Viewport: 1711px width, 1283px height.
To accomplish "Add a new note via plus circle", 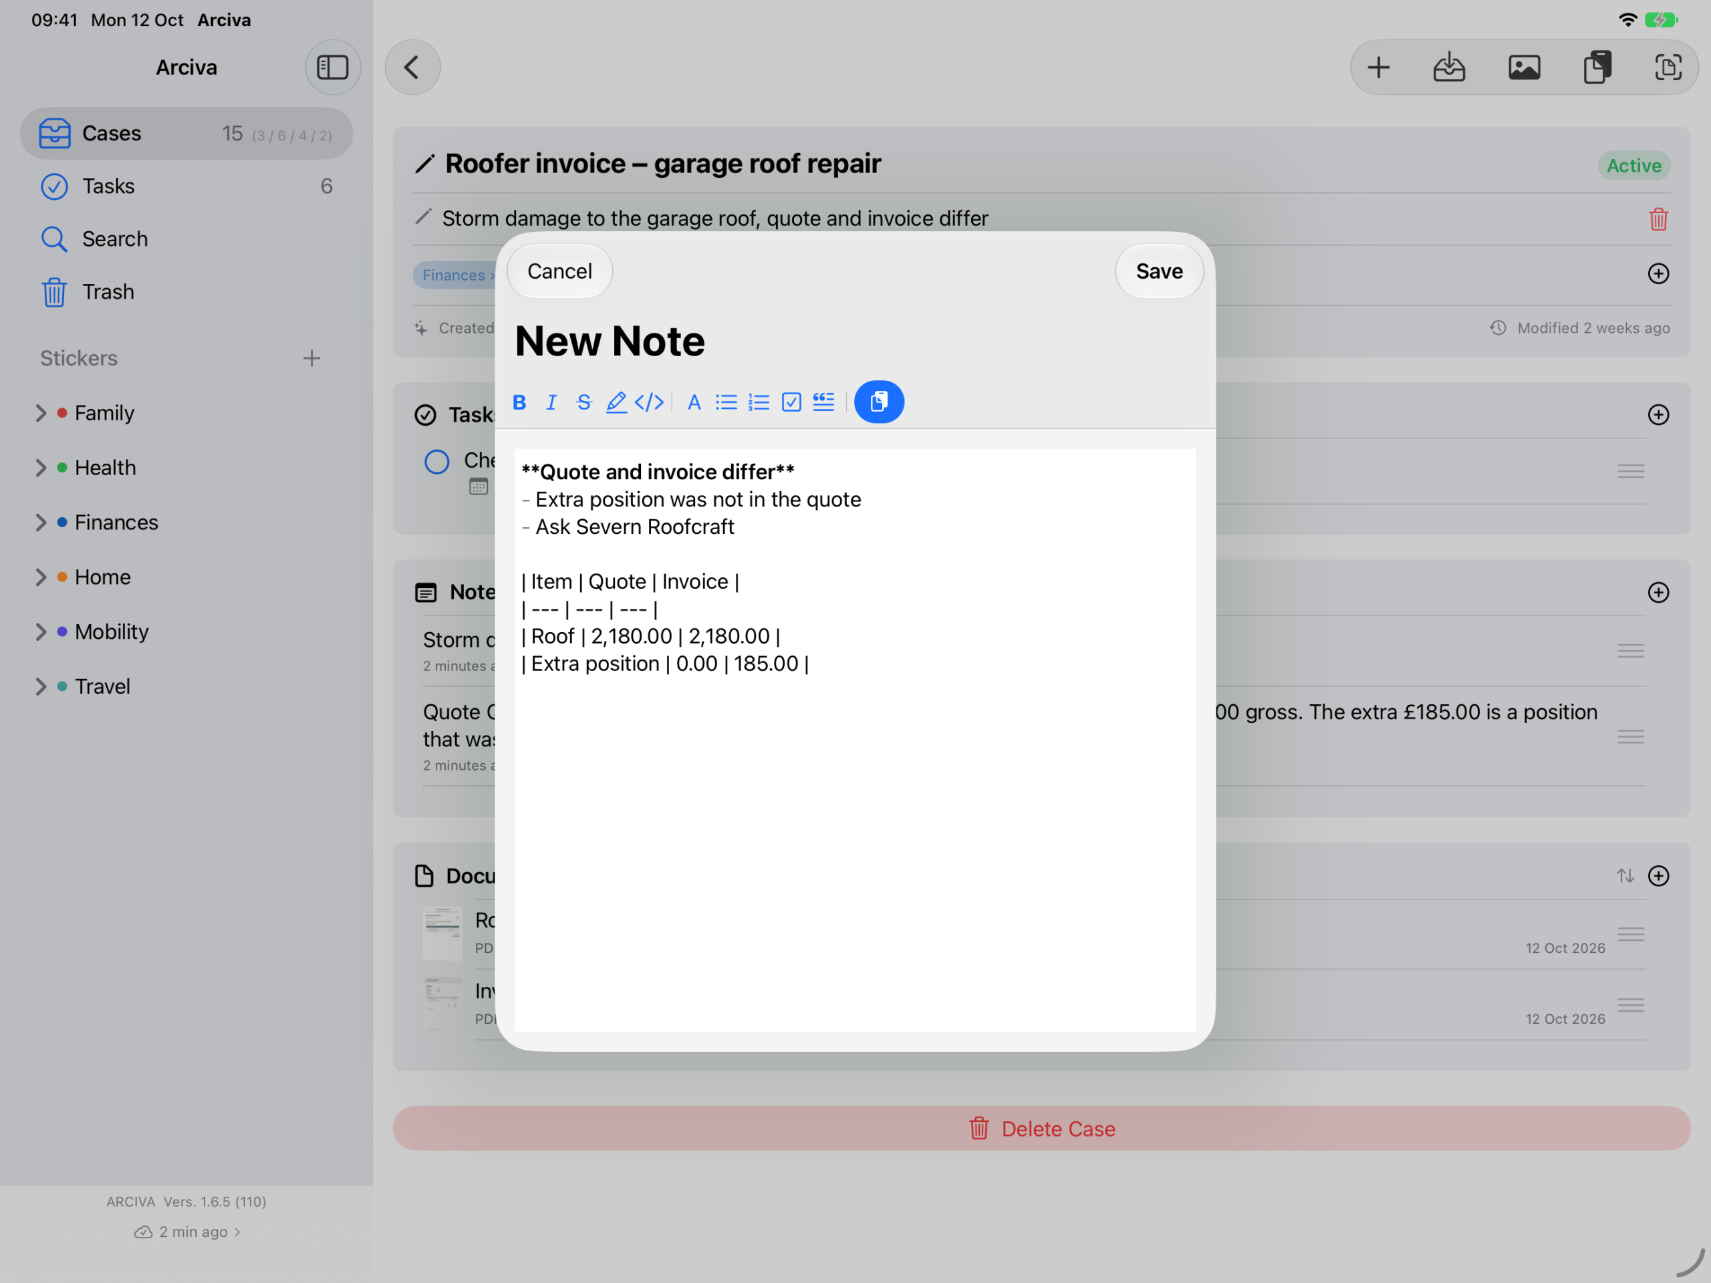I will tap(1658, 593).
